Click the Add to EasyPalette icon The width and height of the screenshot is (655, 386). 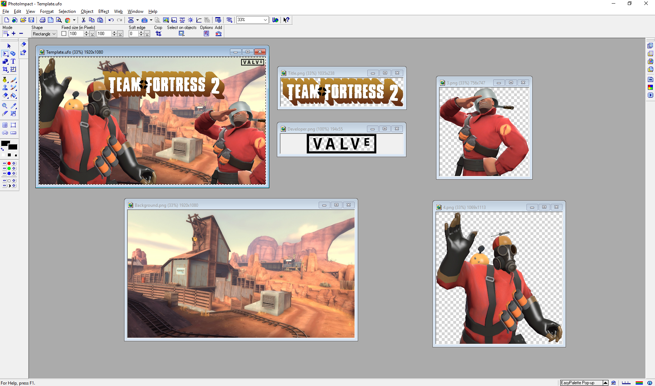(219, 34)
